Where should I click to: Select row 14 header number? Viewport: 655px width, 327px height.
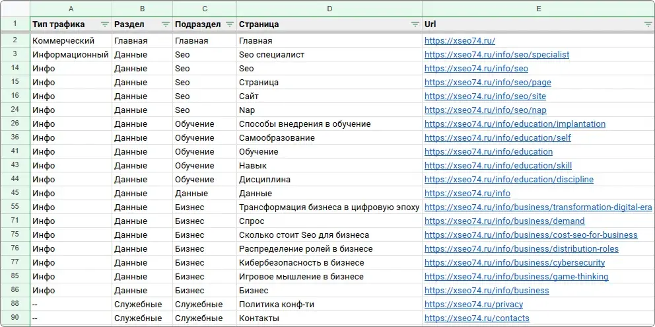[15, 68]
